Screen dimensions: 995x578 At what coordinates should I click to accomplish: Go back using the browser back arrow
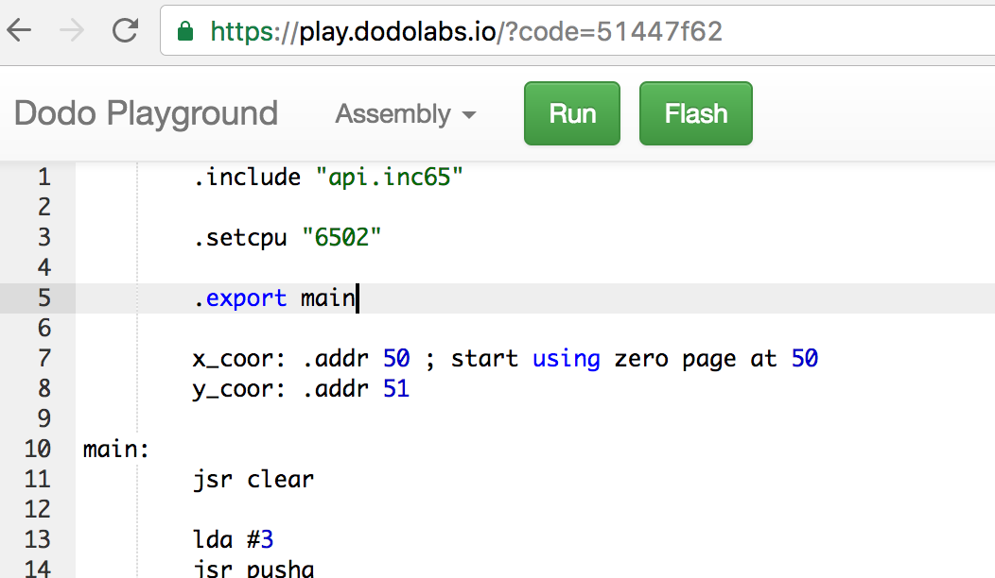click(x=19, y=30)
